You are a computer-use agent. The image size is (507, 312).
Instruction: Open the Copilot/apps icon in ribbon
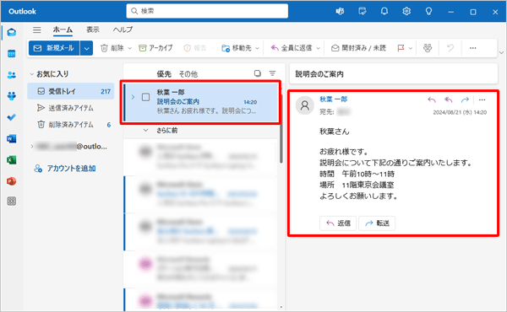pyautogui.click(x=428, y=48)
